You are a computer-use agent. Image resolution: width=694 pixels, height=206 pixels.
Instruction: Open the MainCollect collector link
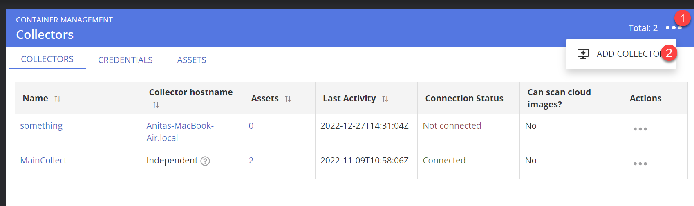pos(43,161)
